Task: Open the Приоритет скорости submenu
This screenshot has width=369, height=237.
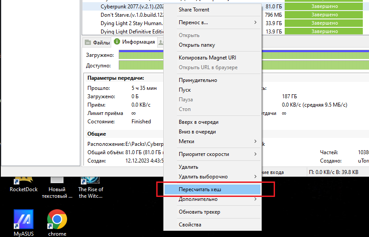Action: 212,154
